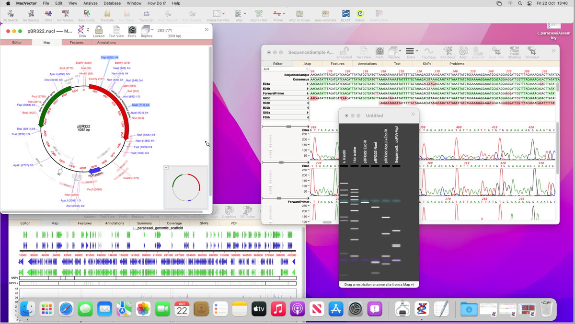Open Graphics in the scaffold window
Viewport: 575px width, 324px height.
click(x=229, y=212)
